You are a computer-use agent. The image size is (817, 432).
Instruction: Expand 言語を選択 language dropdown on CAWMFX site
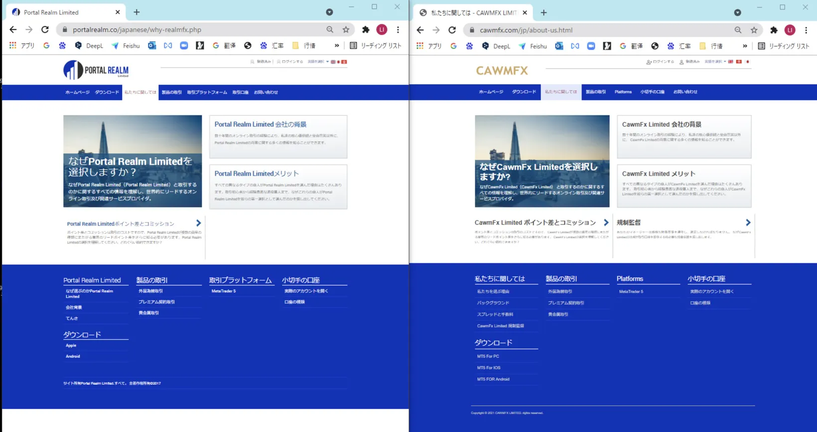point(715,62)
